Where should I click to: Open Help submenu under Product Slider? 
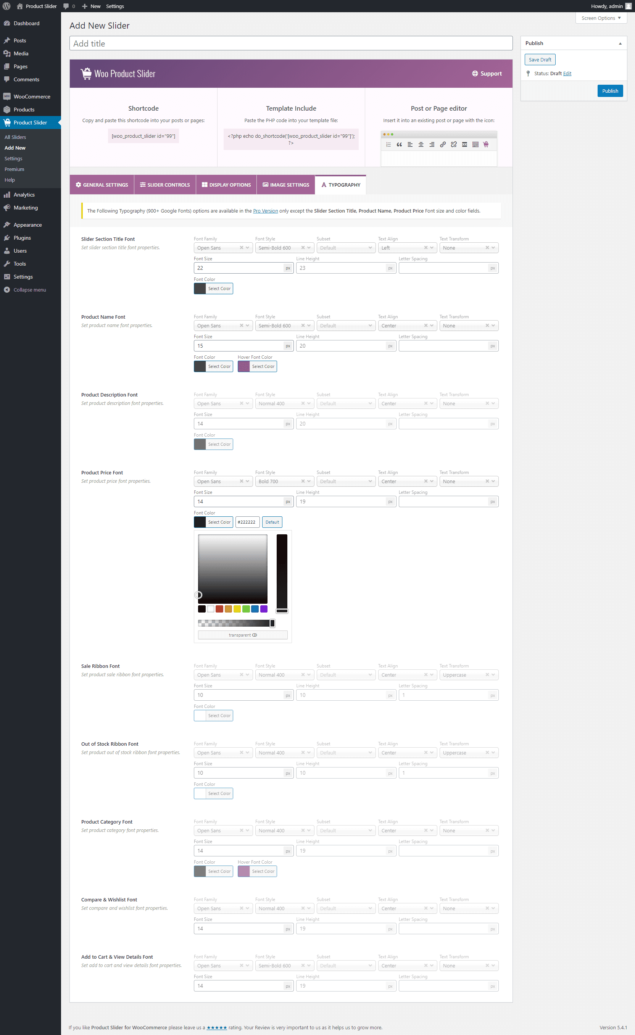(x=10, y=180)
